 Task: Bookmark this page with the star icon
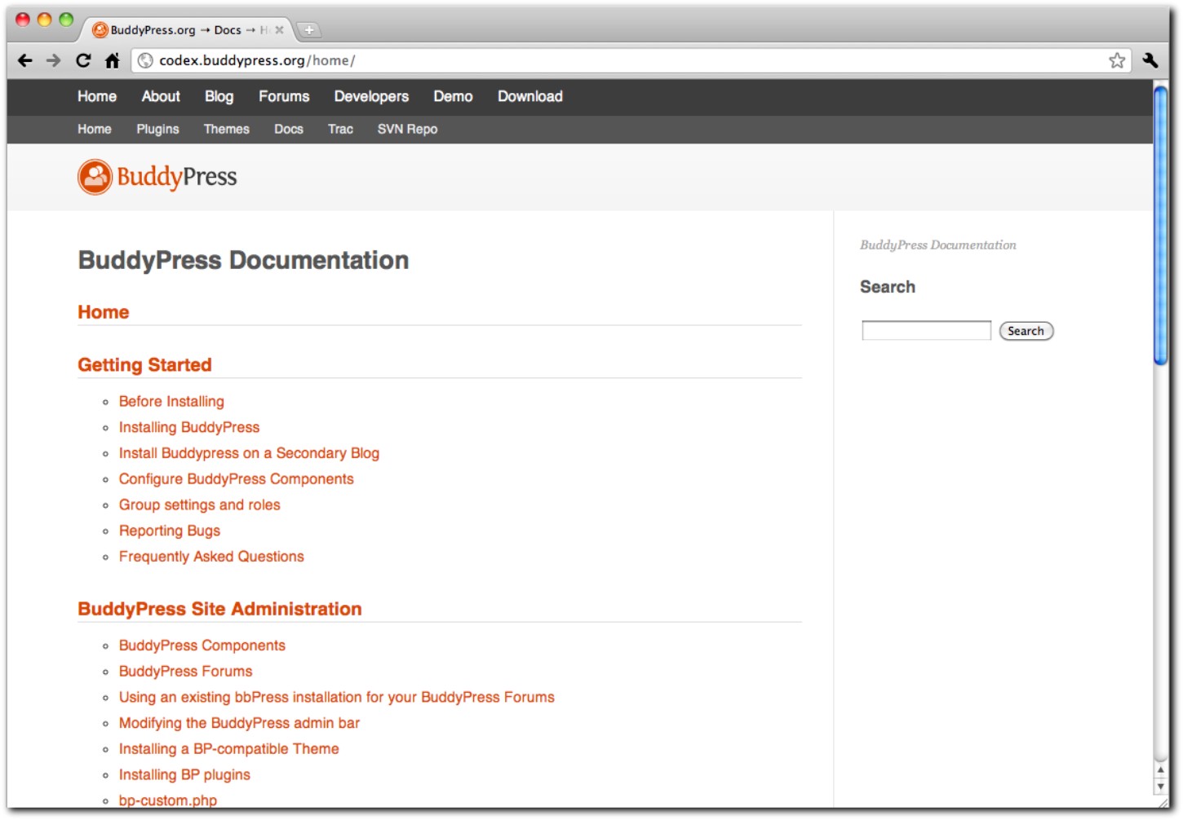(1117, 60)
